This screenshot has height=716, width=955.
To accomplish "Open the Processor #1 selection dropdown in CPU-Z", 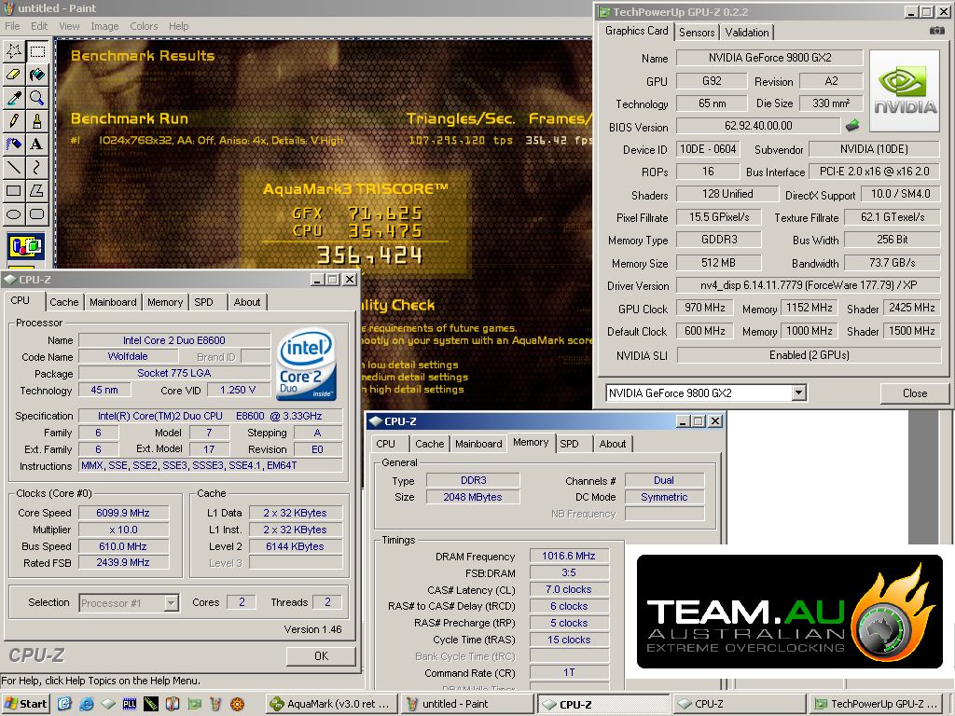I will coord(172,603).
